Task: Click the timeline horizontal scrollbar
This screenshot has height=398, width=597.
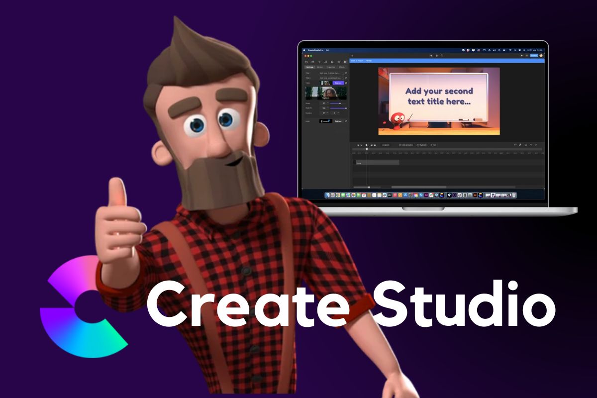Action: [419, 187]
